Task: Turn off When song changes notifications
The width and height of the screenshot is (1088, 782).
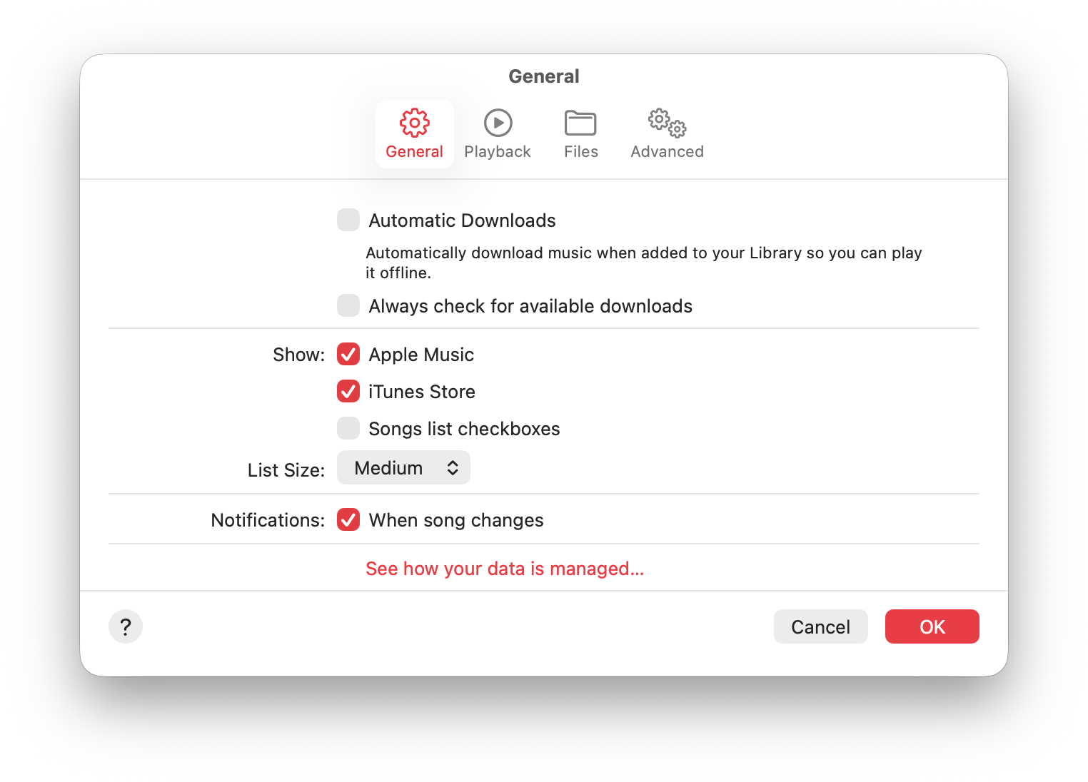Action: [348, 519]
